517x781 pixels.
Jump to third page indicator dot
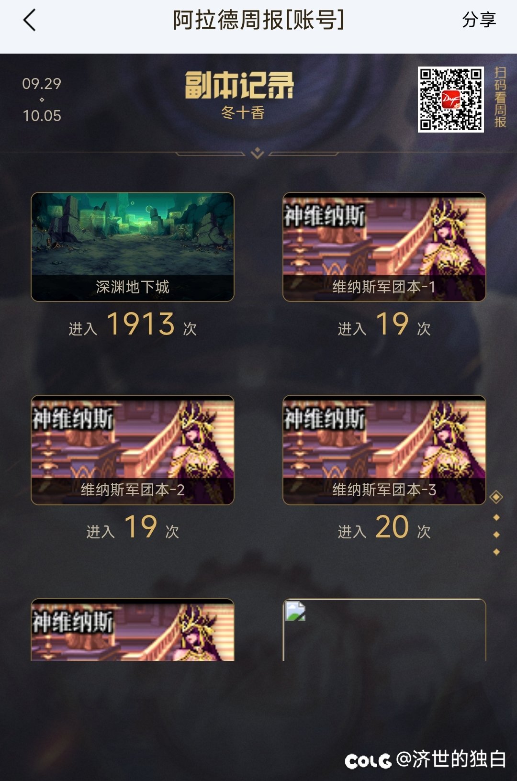click(x=496, y=535)
